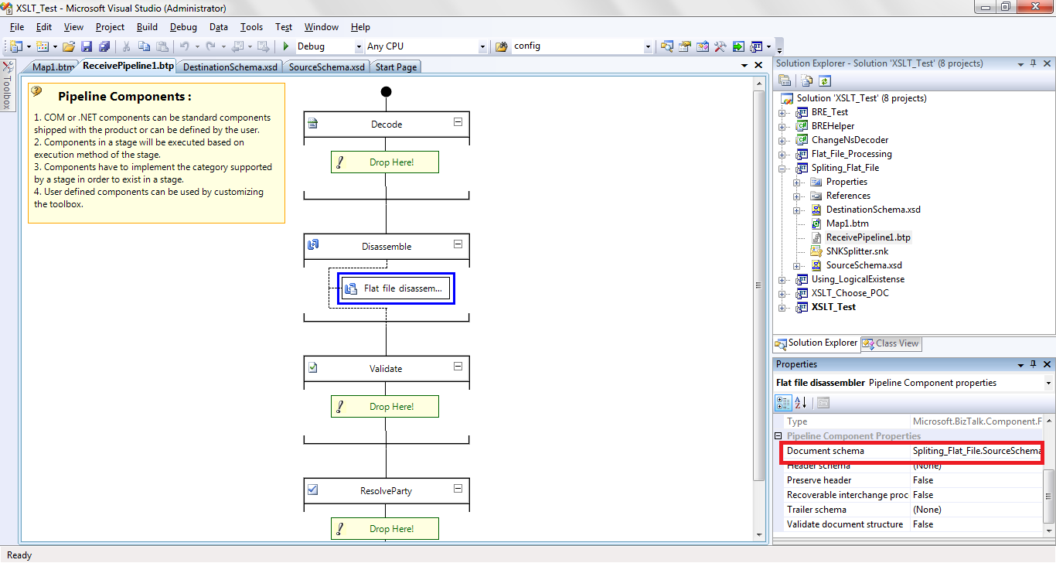Click the Start Debugging green arrow icon

287,46
